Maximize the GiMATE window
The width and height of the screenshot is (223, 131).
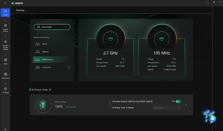click(x=214, y=2)
